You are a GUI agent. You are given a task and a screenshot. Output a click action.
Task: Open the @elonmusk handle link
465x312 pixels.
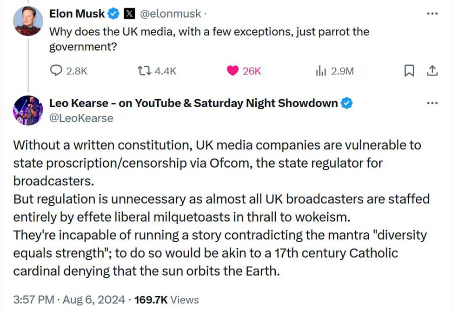[x=170, y=14]
